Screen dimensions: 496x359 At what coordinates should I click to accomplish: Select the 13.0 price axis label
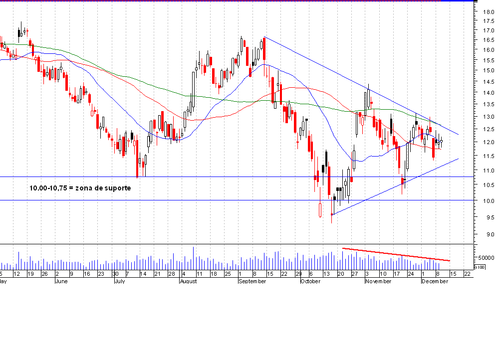click(489, 117)
